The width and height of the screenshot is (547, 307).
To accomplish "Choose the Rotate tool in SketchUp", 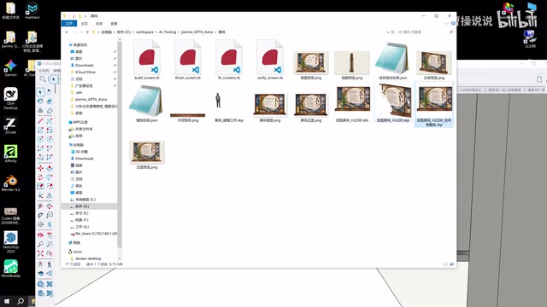I will coord(40,177).
